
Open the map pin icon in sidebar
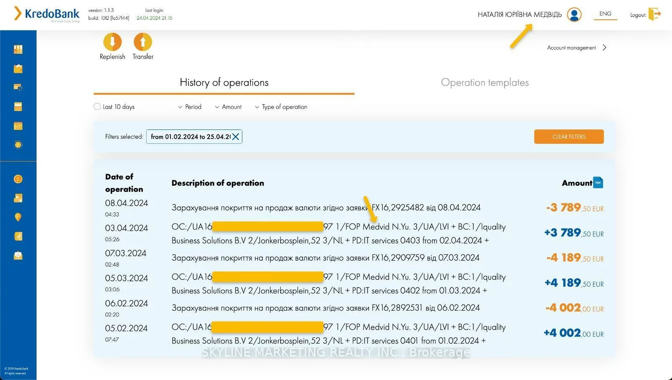coord(18,217)
